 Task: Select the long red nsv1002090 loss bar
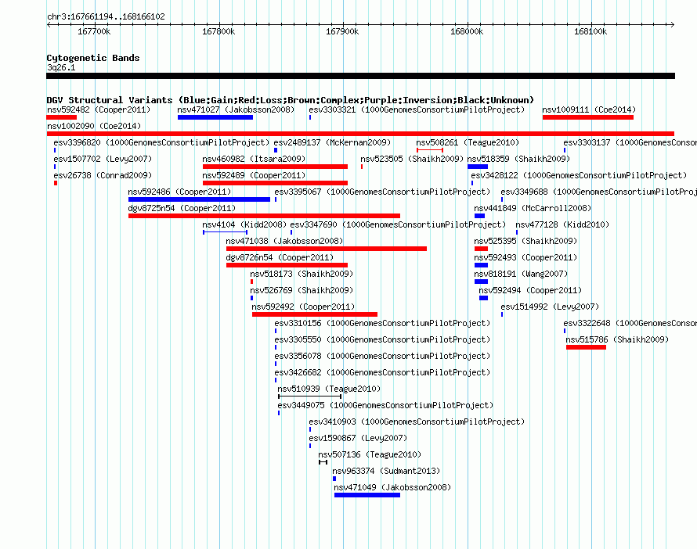[360, 134]
